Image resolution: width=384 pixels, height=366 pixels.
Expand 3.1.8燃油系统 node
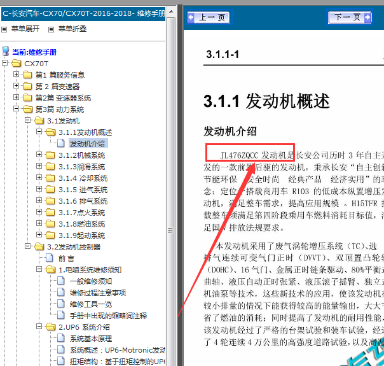pyautogui.click(x=39, y=223)
